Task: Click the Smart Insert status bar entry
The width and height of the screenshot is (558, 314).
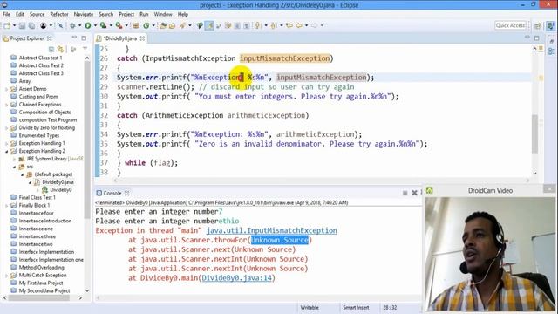Action: coord(356,308)
